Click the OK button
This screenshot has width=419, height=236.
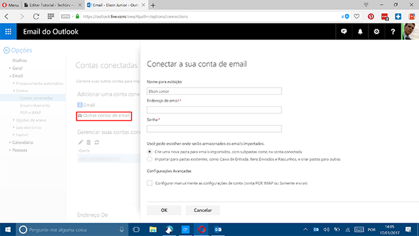coord(164,210)
